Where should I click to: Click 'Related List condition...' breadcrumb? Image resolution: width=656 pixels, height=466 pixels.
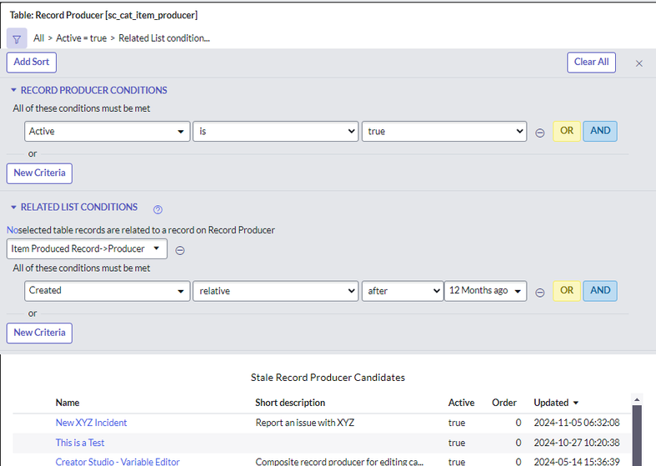click(x=164, y=38)
